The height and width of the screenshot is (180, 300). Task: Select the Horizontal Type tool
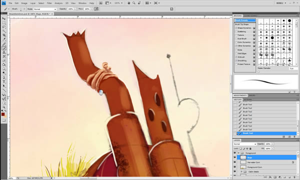click(x=3, y=82)
